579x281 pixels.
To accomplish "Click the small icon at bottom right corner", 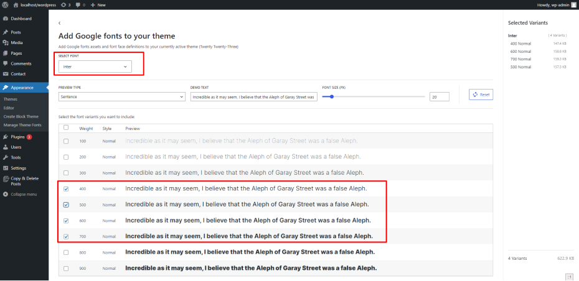I will pos(568,277).
